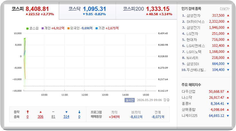Click 다우산업 overseas index

pyautogui.click(x=188, y=92)
